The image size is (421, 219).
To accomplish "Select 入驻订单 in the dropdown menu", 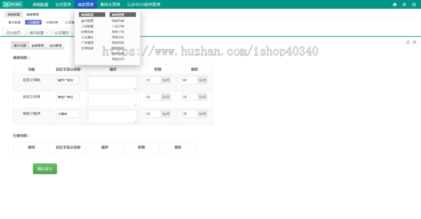I will click(x=118, y=26).
